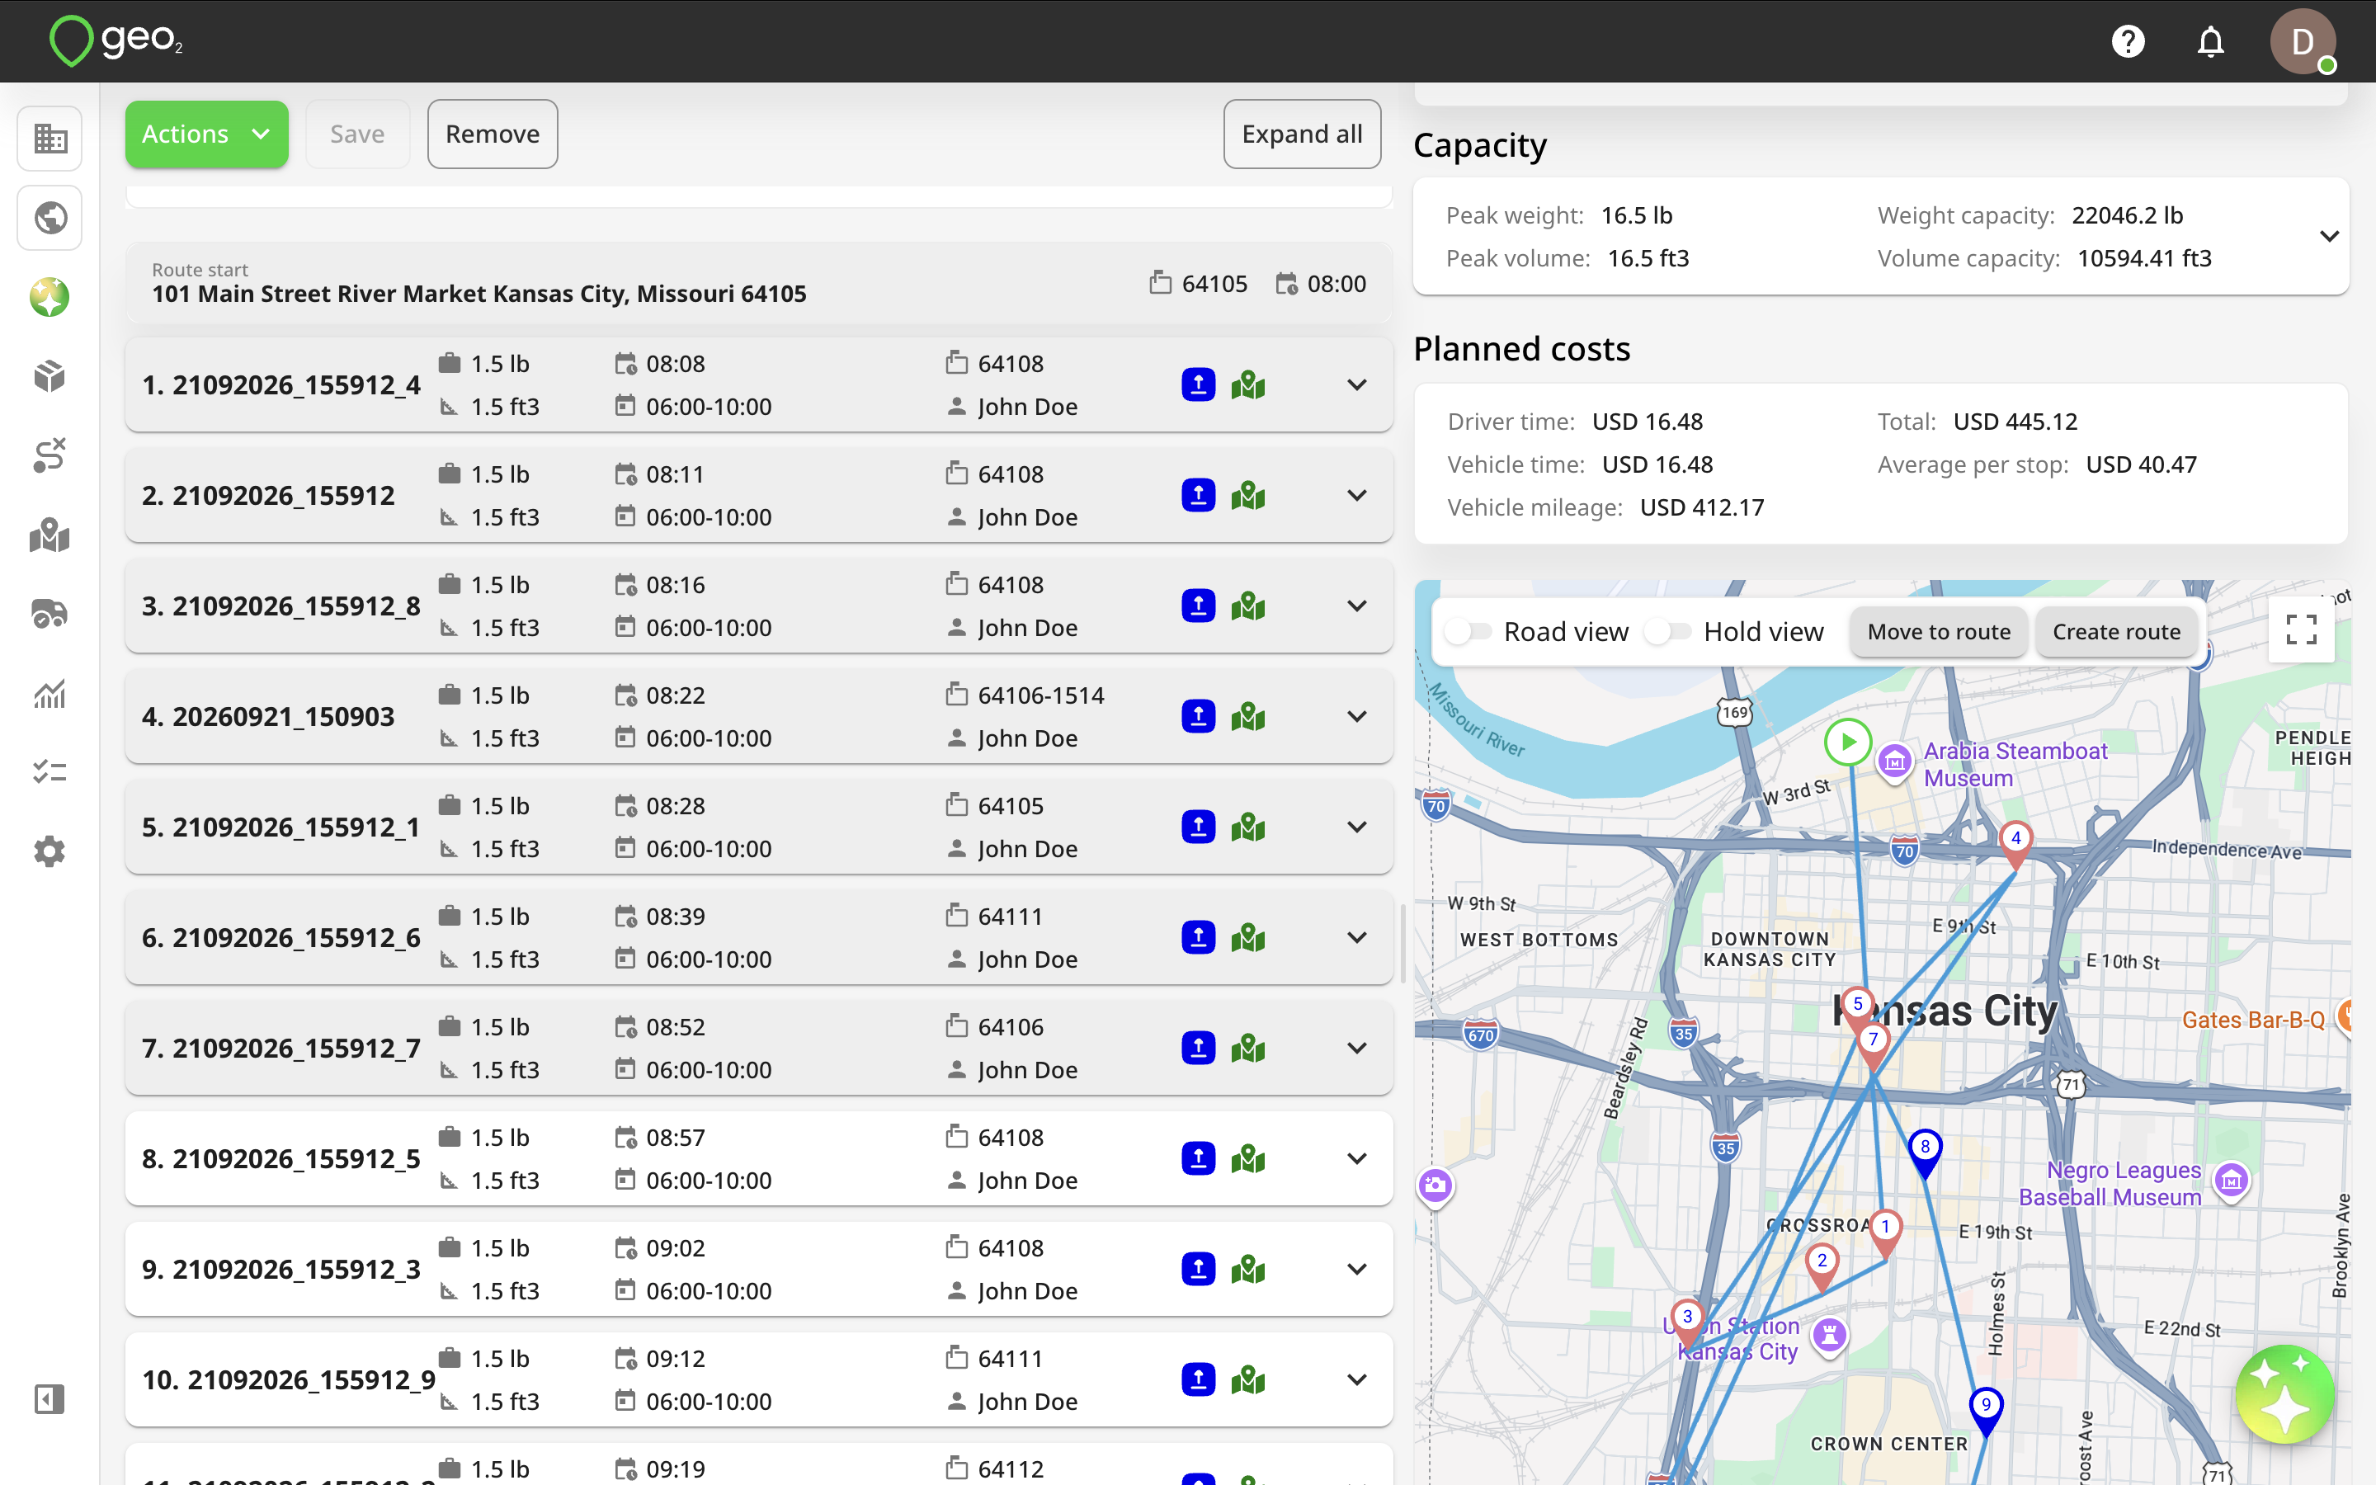The image size is (2376, 1485).
Task: Click the green sparkle assistant button
Action: click(2284, 1394)
